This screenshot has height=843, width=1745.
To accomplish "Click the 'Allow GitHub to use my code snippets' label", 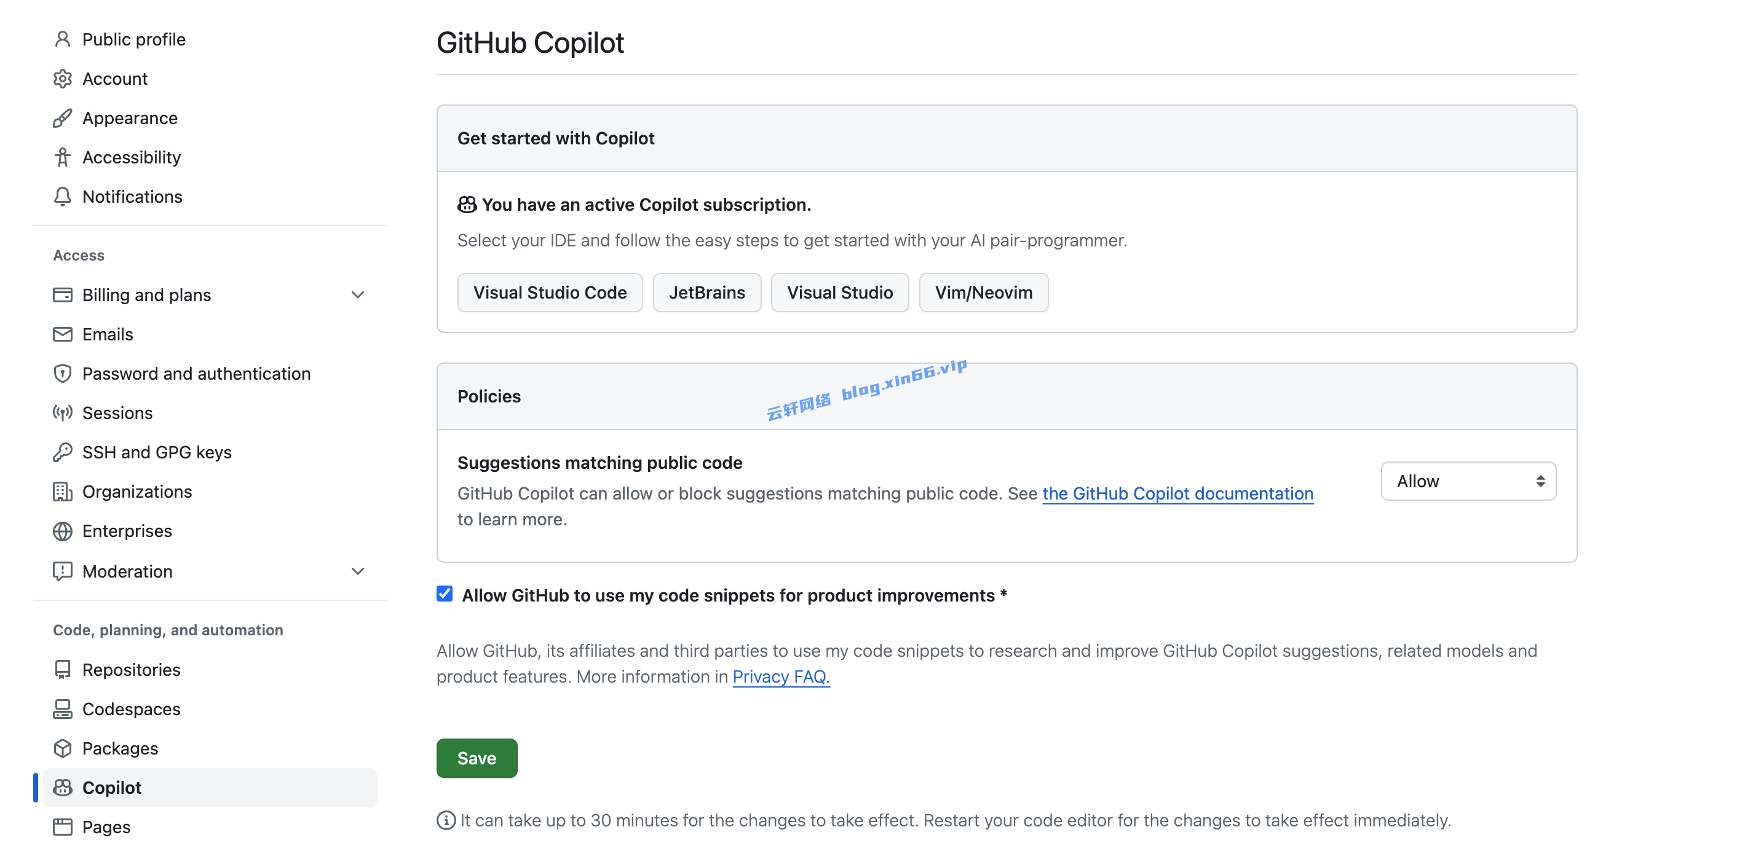I will 734,595.
